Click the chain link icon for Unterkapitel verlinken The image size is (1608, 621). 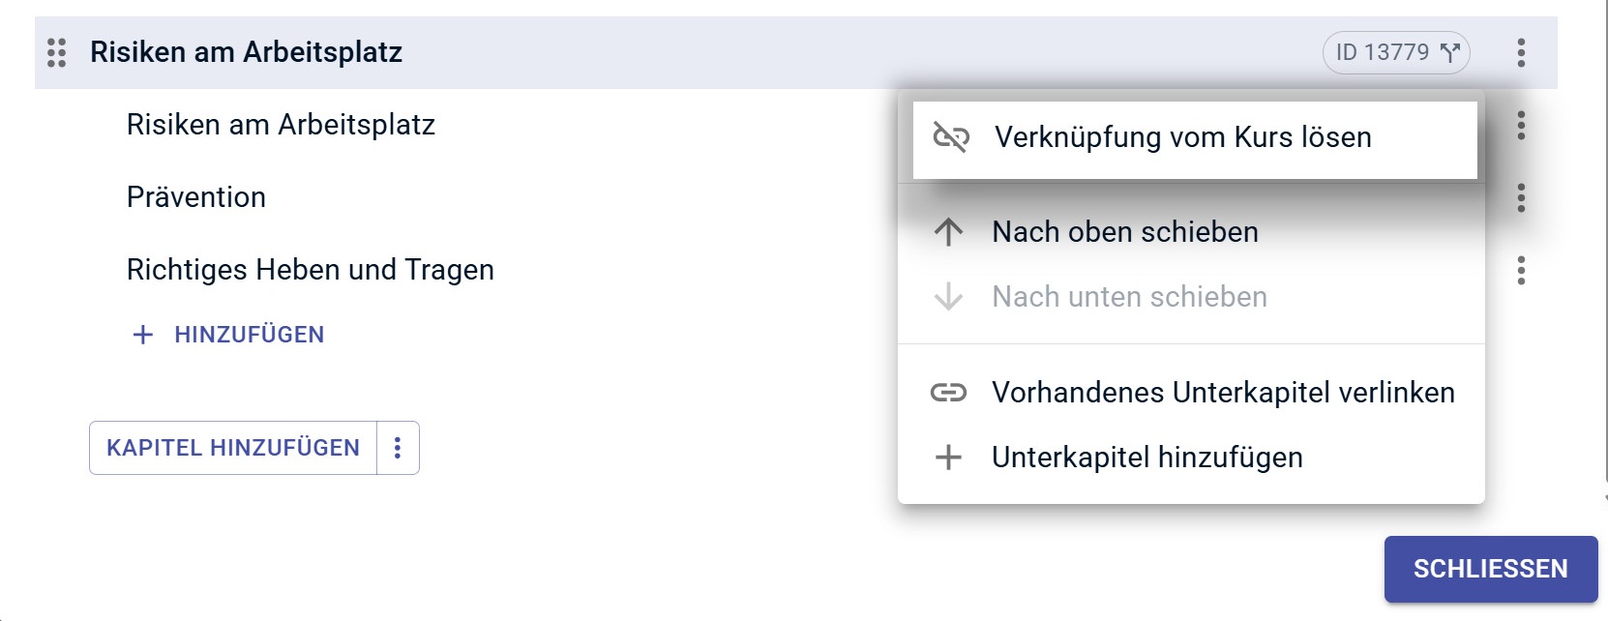coord(950,393)
